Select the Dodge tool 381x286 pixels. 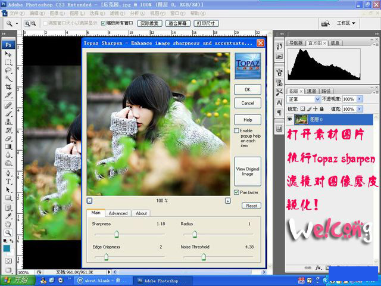click(8, 163)
